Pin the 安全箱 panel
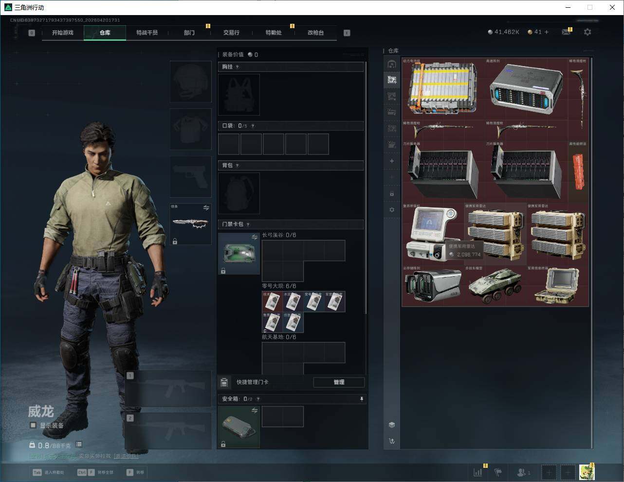Screen dimensions: 624x482 pos(361,399)
